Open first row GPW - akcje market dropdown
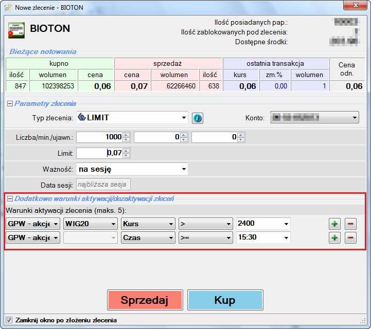This screenshot has width=371, height=329. coord(33,224)
